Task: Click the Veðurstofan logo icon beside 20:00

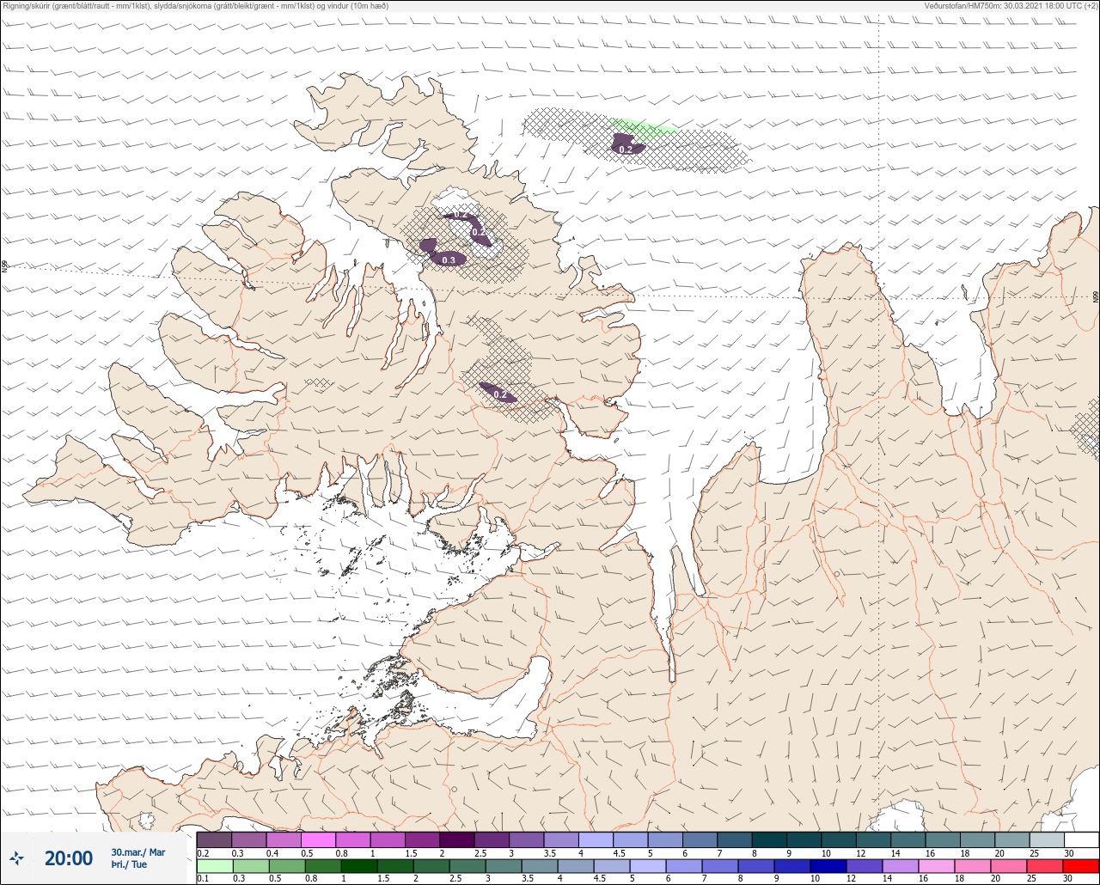Action: (16, 858)
